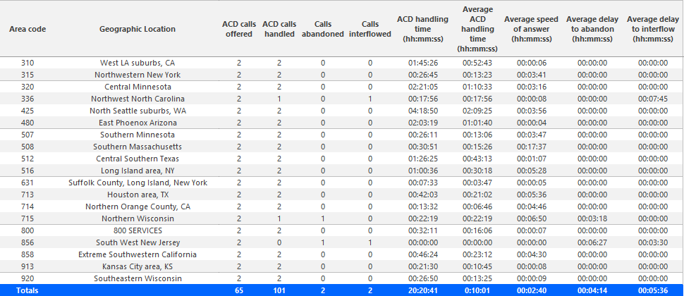Select Southern Minnesota location cell

coord(138,135)
